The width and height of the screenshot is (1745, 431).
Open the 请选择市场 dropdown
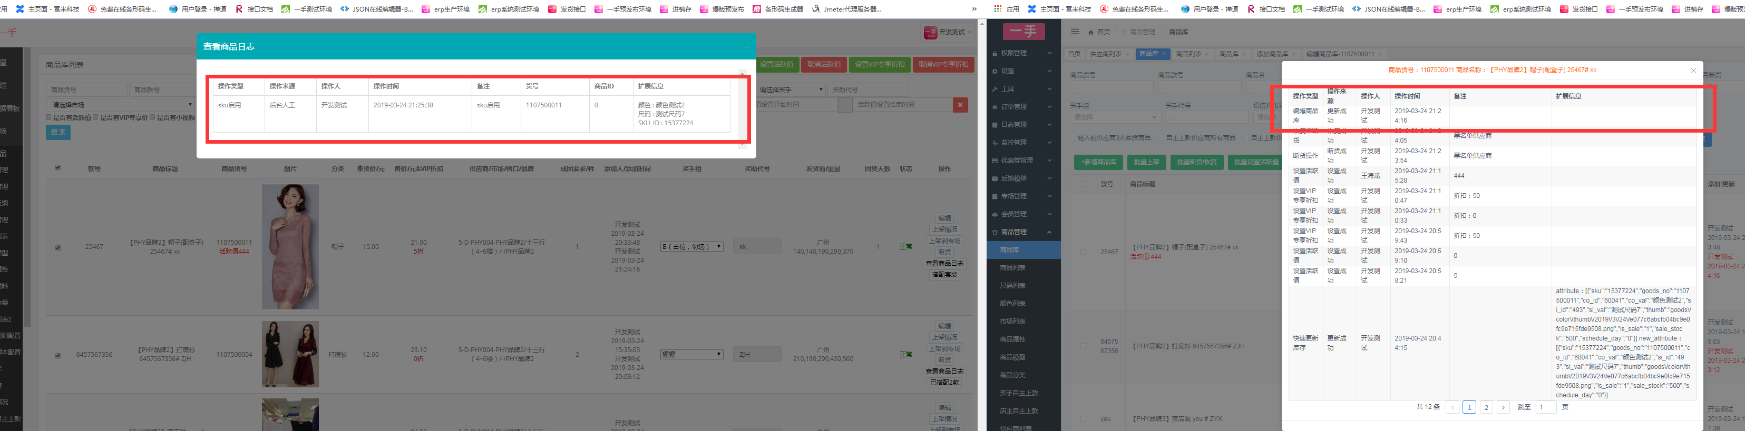121,105
